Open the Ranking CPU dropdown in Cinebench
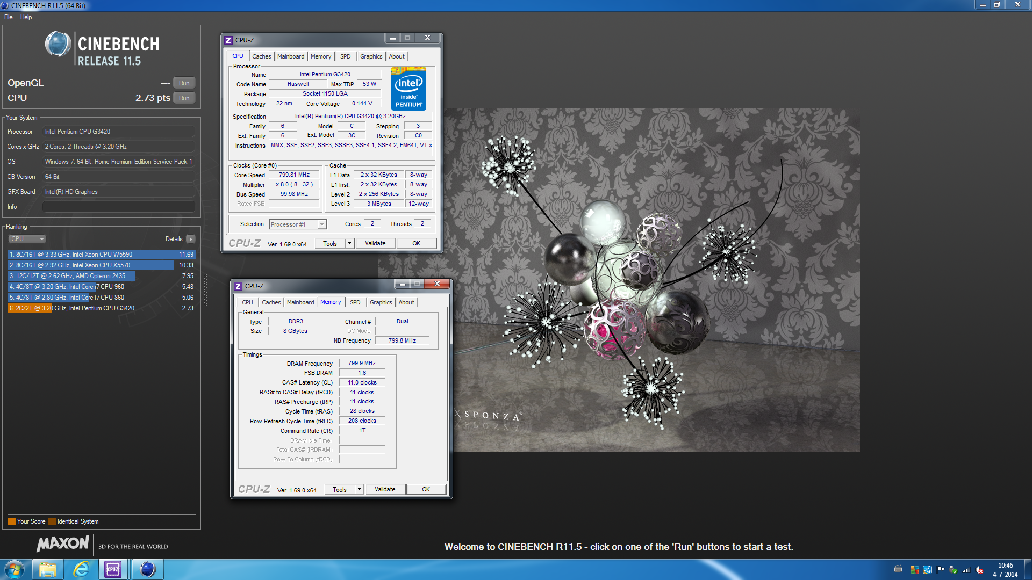The image size is (1032, 580). pyautogui.click(x=27, y=239)
